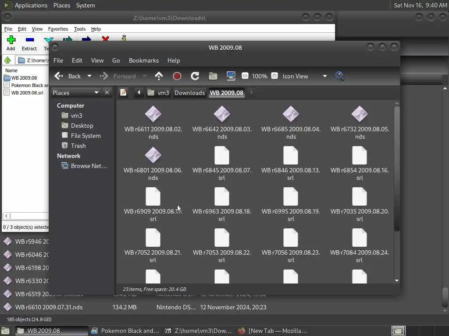This screenshot has width=449, height=336.
Task: Select WB 2009.08 path bar button
Action: click(227, 93)
